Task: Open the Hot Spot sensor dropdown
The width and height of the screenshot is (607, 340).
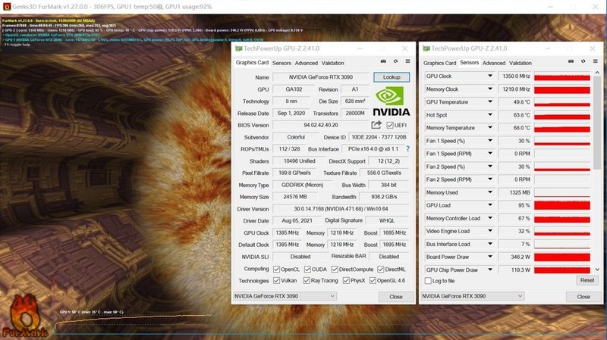Action: (490, 115)
